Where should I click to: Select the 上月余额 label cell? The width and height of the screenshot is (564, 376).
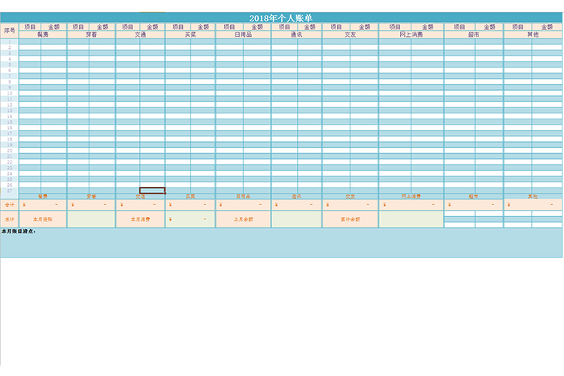(243, 219)
